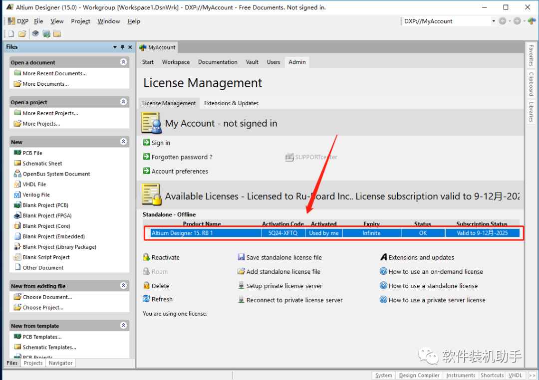
Task: Collapse the New section chevron
Action: pyautogui.click(x=123, y=142)
